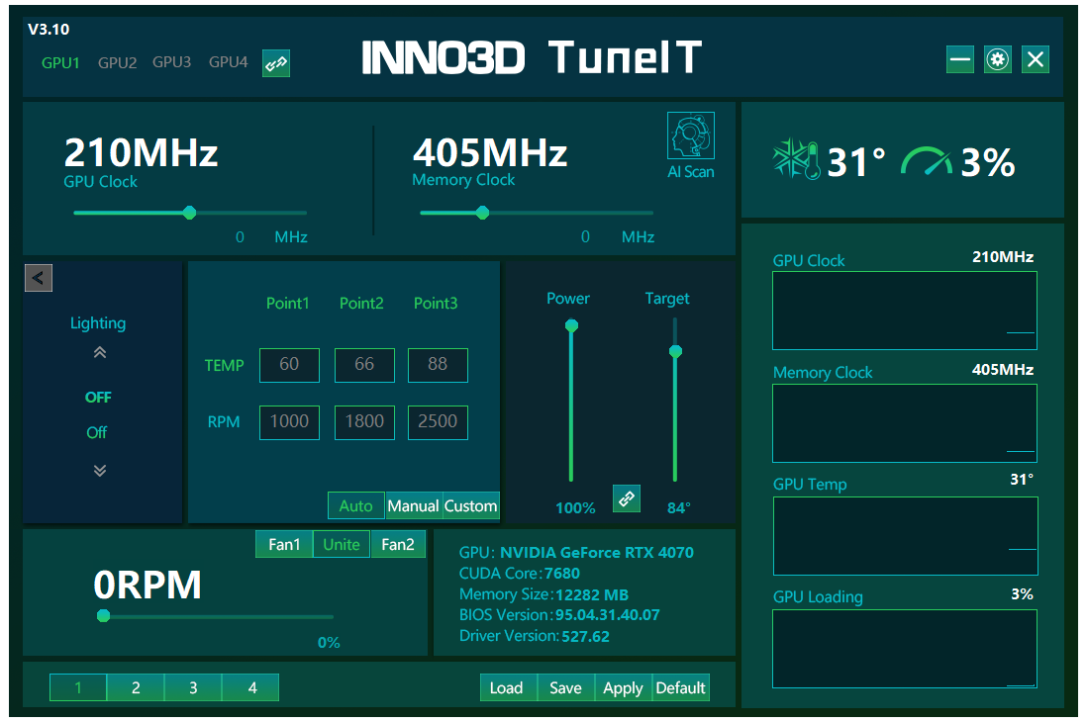Click the temperature snowflake thermometer icon
The image size is (1087, 722).
tap(797, 160)
